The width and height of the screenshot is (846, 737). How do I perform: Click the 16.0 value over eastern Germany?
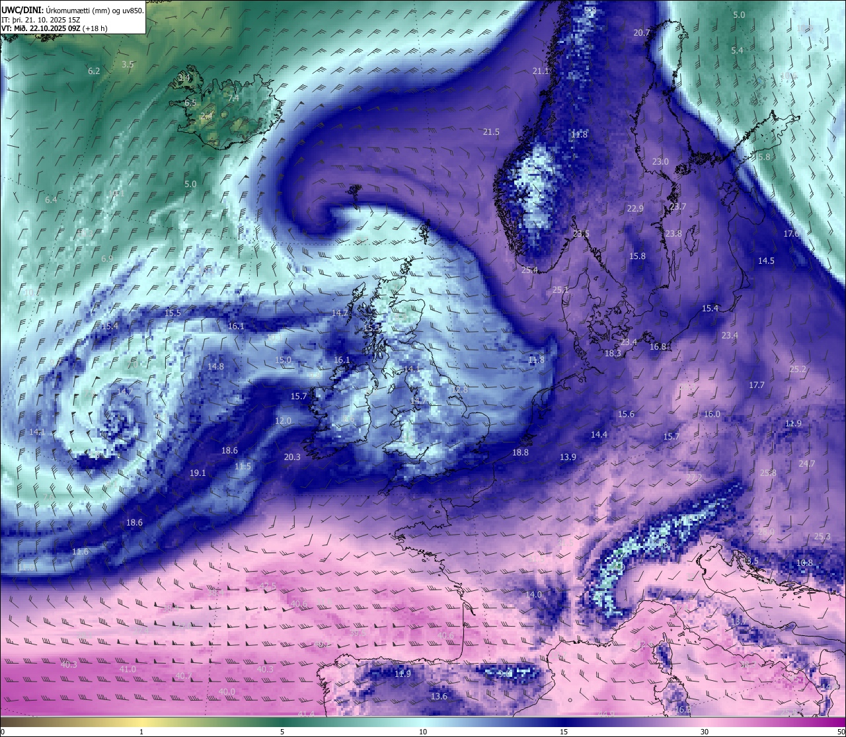click(712, 414)
